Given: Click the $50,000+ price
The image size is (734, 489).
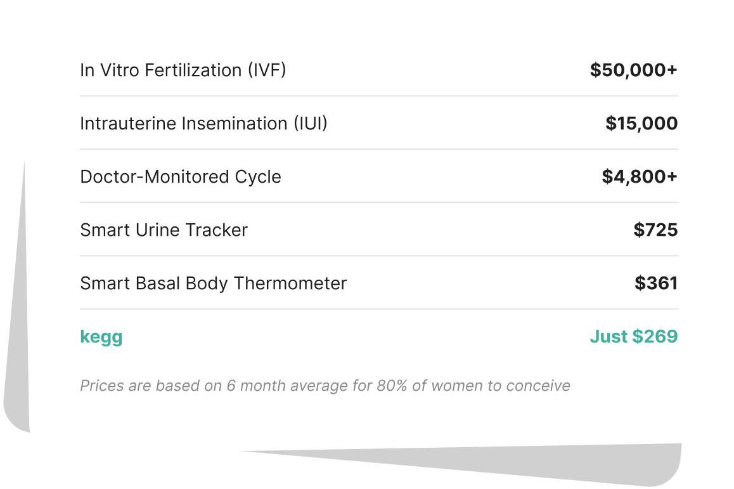Looking at the screenshot, I should [x=633, y=70].
